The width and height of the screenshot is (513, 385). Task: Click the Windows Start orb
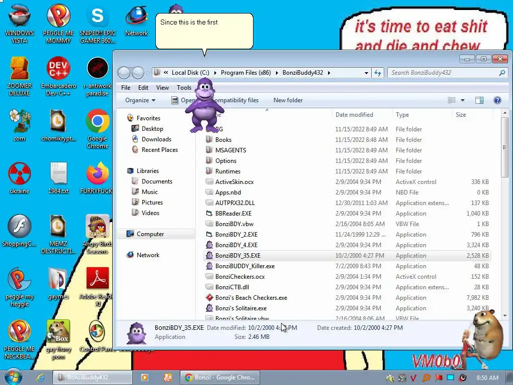[13, 377]
